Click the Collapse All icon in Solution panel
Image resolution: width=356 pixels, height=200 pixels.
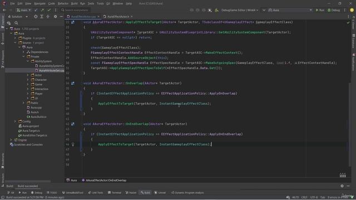coord(48,17)
